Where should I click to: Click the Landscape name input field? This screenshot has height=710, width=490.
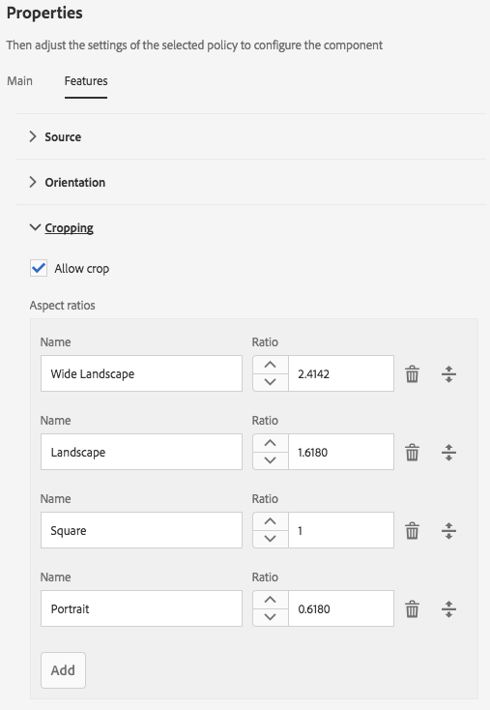(x=142, y=452)
